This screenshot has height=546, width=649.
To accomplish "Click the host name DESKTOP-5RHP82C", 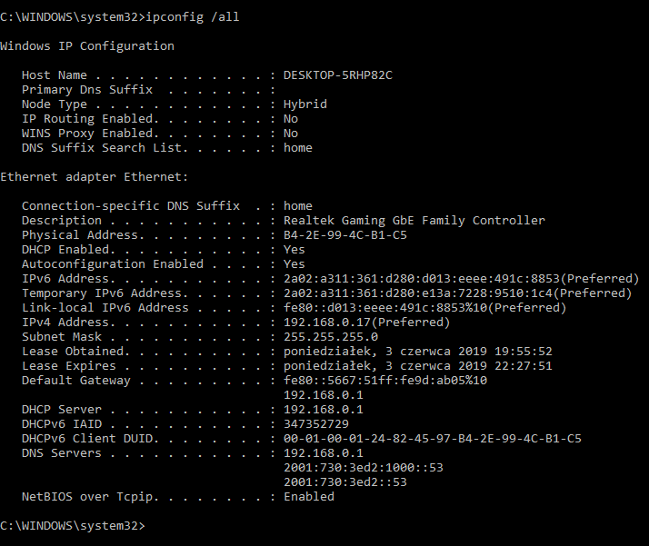I will point(338,75).
